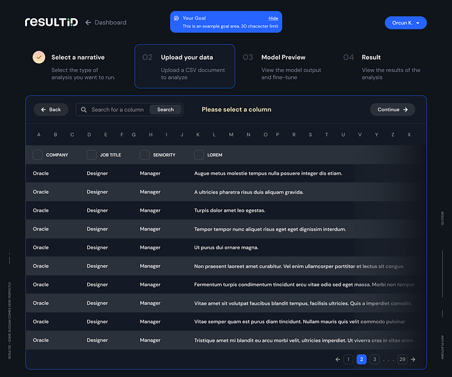Click into the Search for a column field
This screenshot has width=452, height=377.
point(117,109)
